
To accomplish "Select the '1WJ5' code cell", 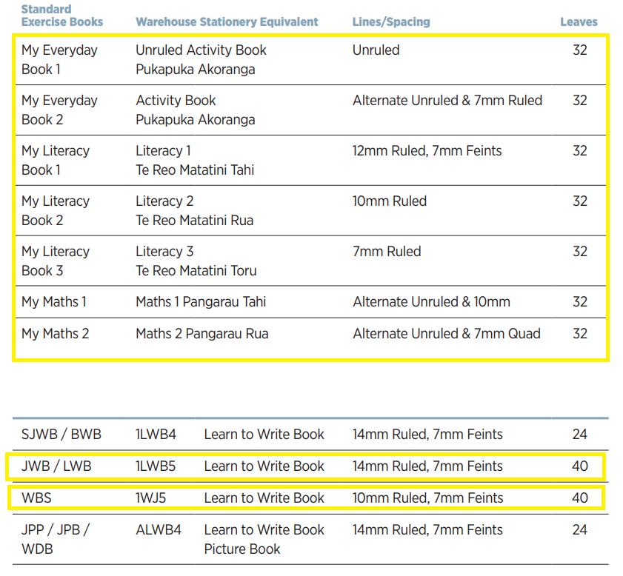I will (x=150, y=498).
